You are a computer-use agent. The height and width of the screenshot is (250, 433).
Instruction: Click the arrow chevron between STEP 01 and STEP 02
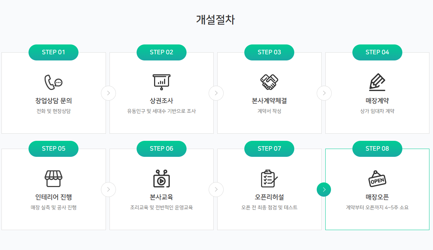point(108,93)
